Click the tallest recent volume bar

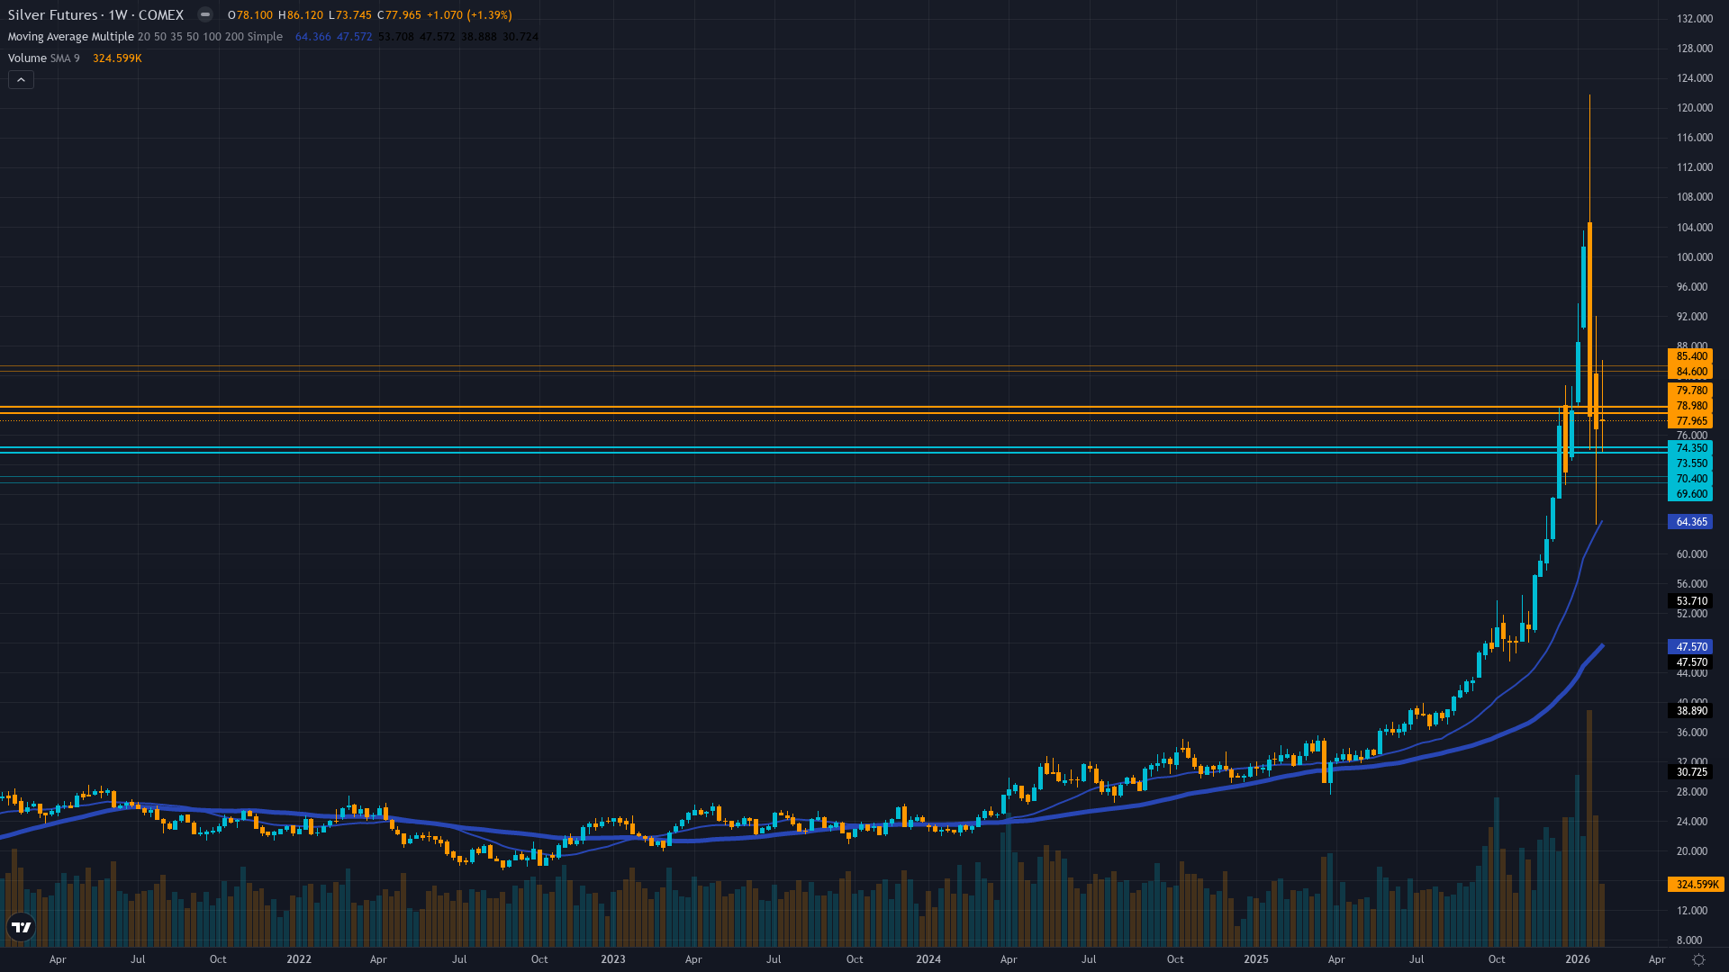[1589, 810]
